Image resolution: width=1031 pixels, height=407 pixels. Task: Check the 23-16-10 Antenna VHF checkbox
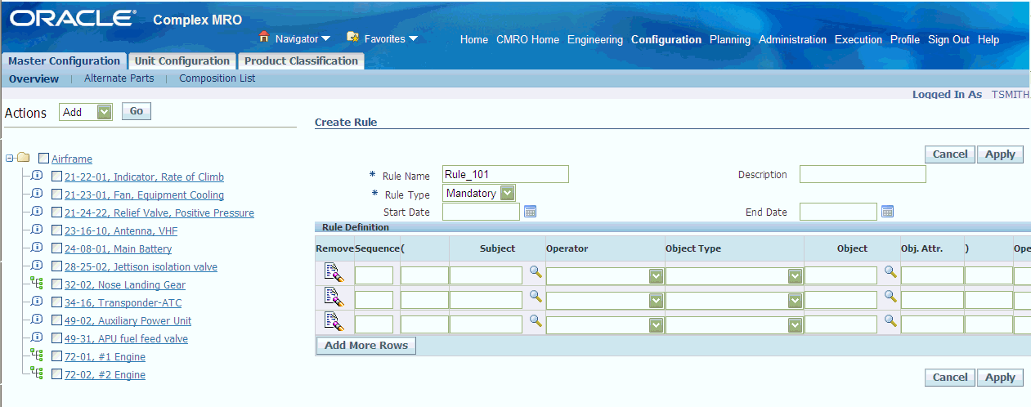pyautogui.click(x=57, y=230)
